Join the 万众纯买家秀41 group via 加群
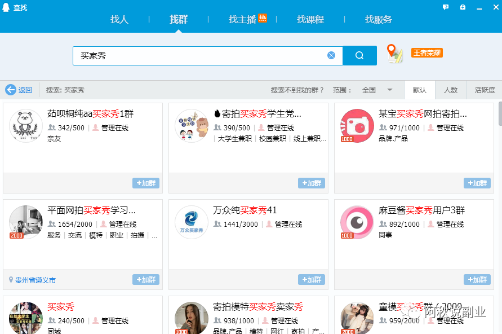Image resolution: width=502 pixels, height=334 pixels. pos(312,280)
